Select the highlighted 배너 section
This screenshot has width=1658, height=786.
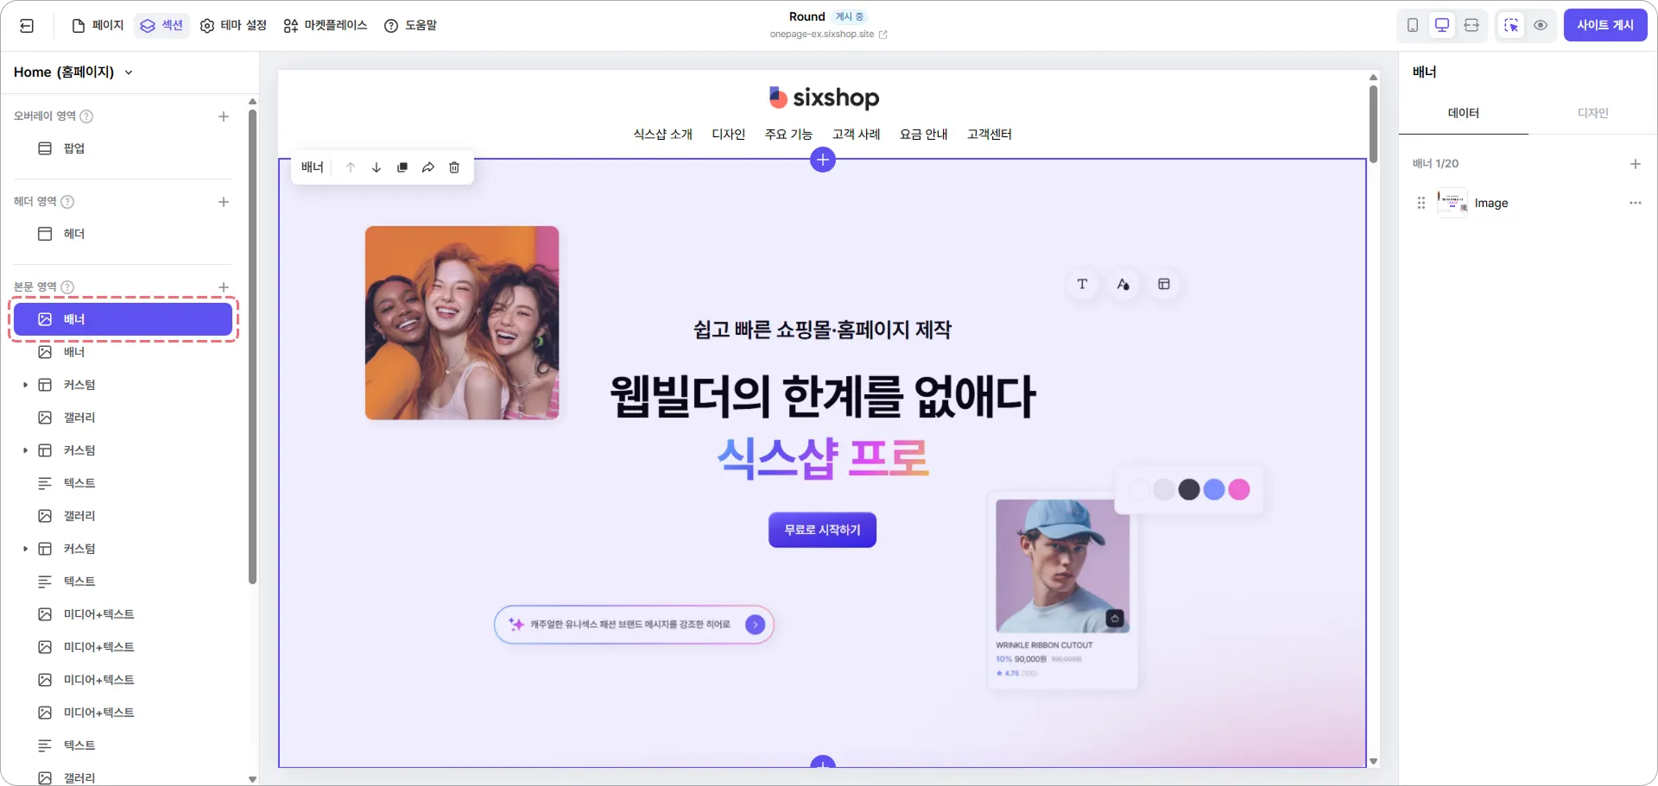(123, 319)
